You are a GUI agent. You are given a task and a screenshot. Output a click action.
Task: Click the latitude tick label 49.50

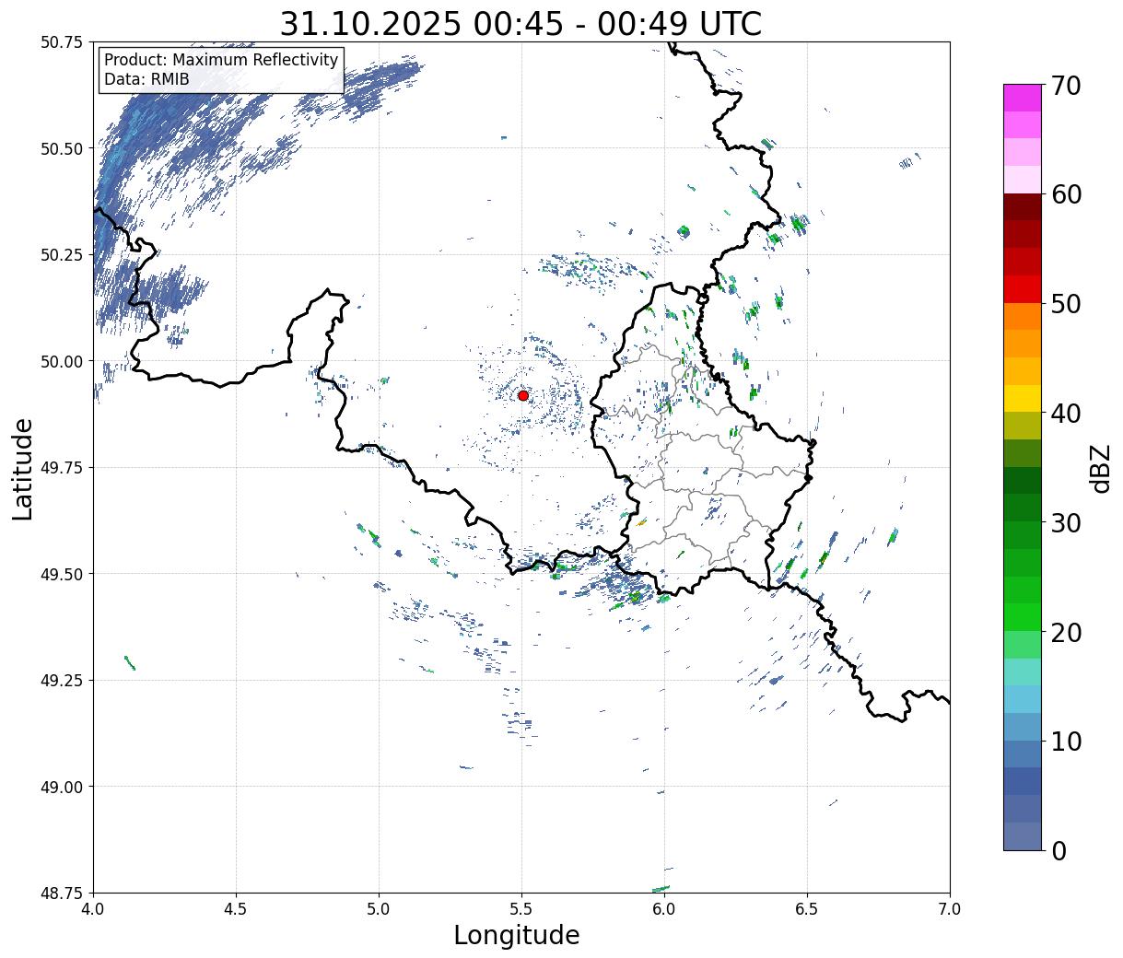coord(62,574)
